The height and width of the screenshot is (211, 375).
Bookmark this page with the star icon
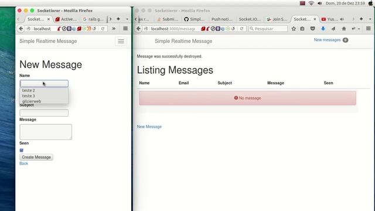(294, 29)
